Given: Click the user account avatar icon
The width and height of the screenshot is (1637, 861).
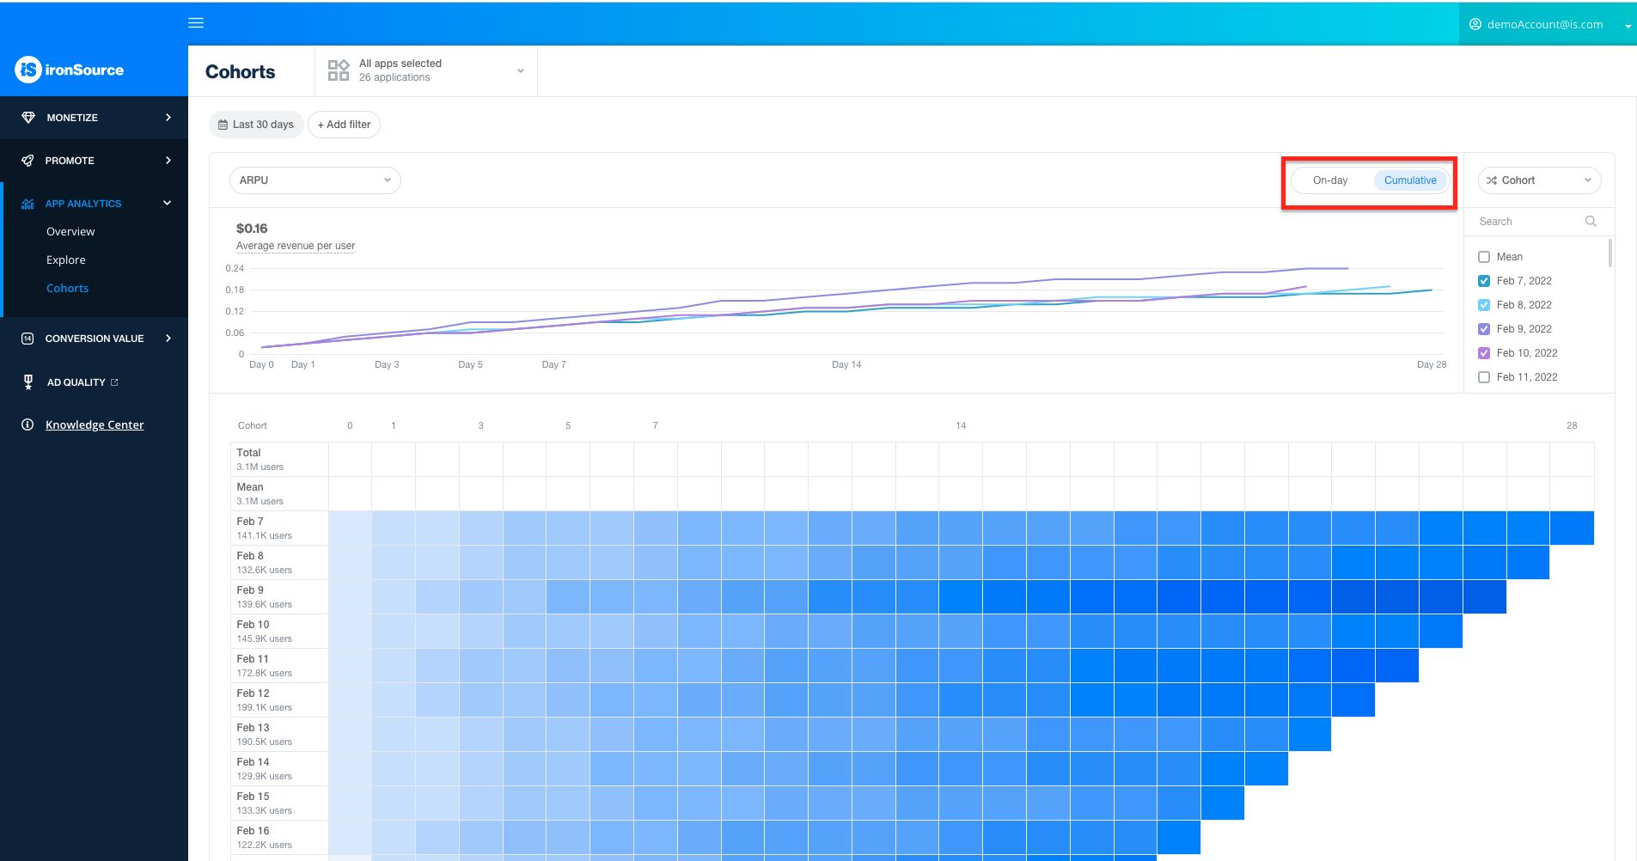Looking at the screenshot, I should [x=1475, y=24].
